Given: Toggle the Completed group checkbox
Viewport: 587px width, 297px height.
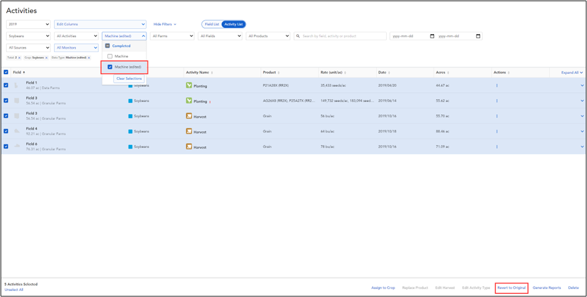Looking at the screenshot, I should coord(107,46).
